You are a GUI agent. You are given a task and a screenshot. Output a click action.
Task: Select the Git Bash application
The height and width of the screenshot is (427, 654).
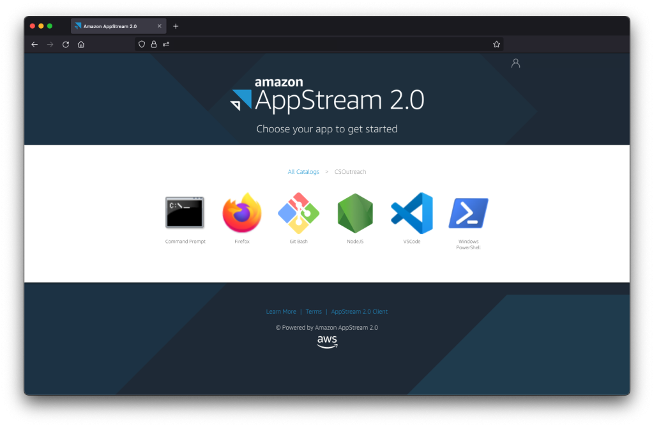(298, 212)
